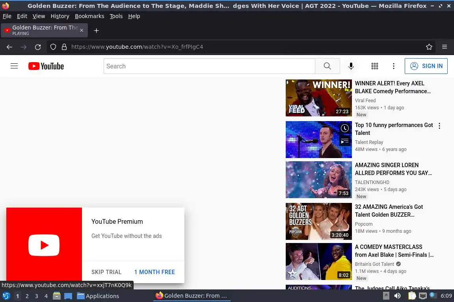This screenshot has width=454, height=302.
Task: Open the Edit menu
Action: 22,16
